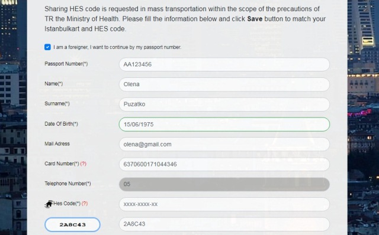Click the Name field containing Olena
Screen dimensions: 379x235
(x=224, y=84)
